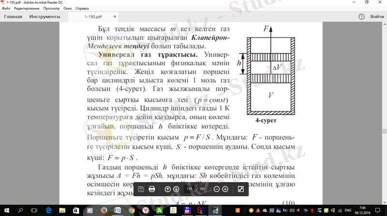
Task: Open the Справка menu
Action: click(x=82, y=8)
